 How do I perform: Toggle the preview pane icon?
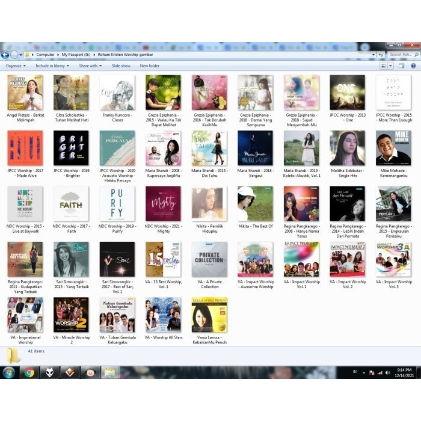point(403,66)
